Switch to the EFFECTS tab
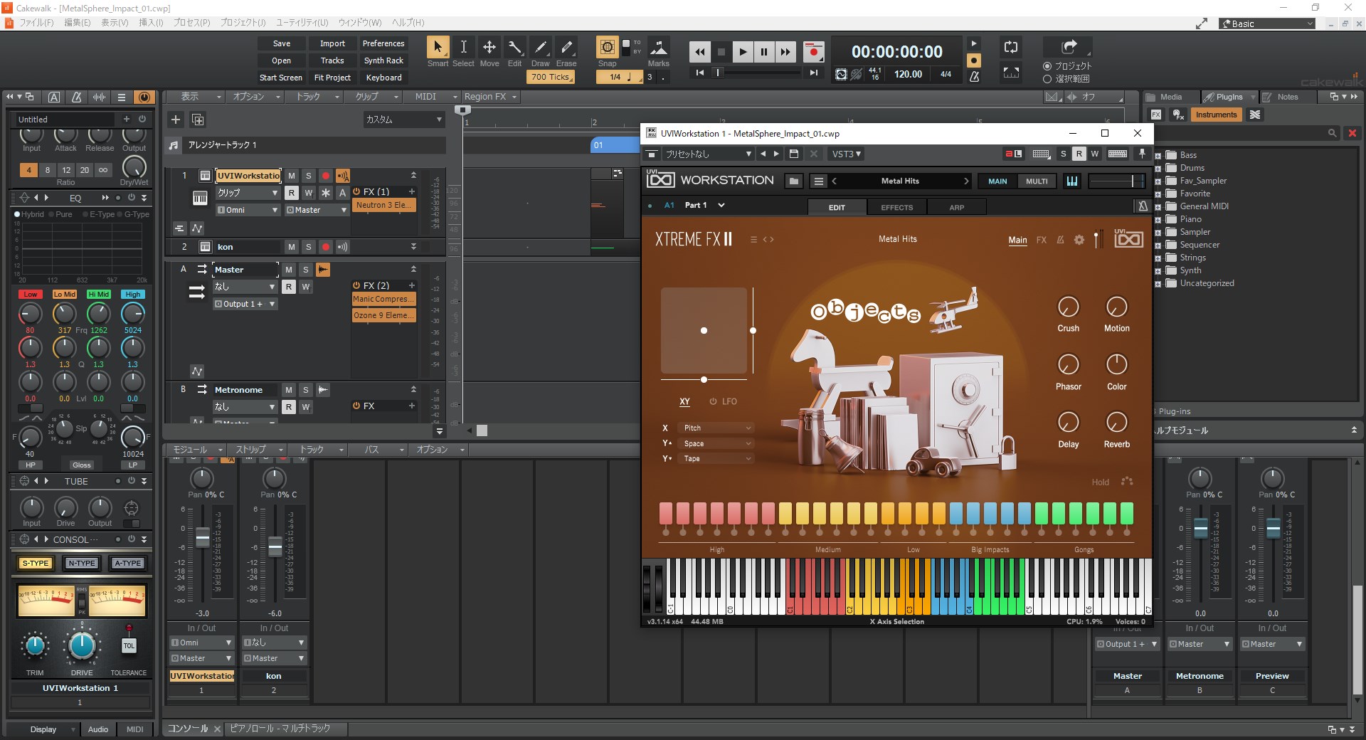Image resolution: width=1366 pixels, height=740 pixels. point(896,208)
